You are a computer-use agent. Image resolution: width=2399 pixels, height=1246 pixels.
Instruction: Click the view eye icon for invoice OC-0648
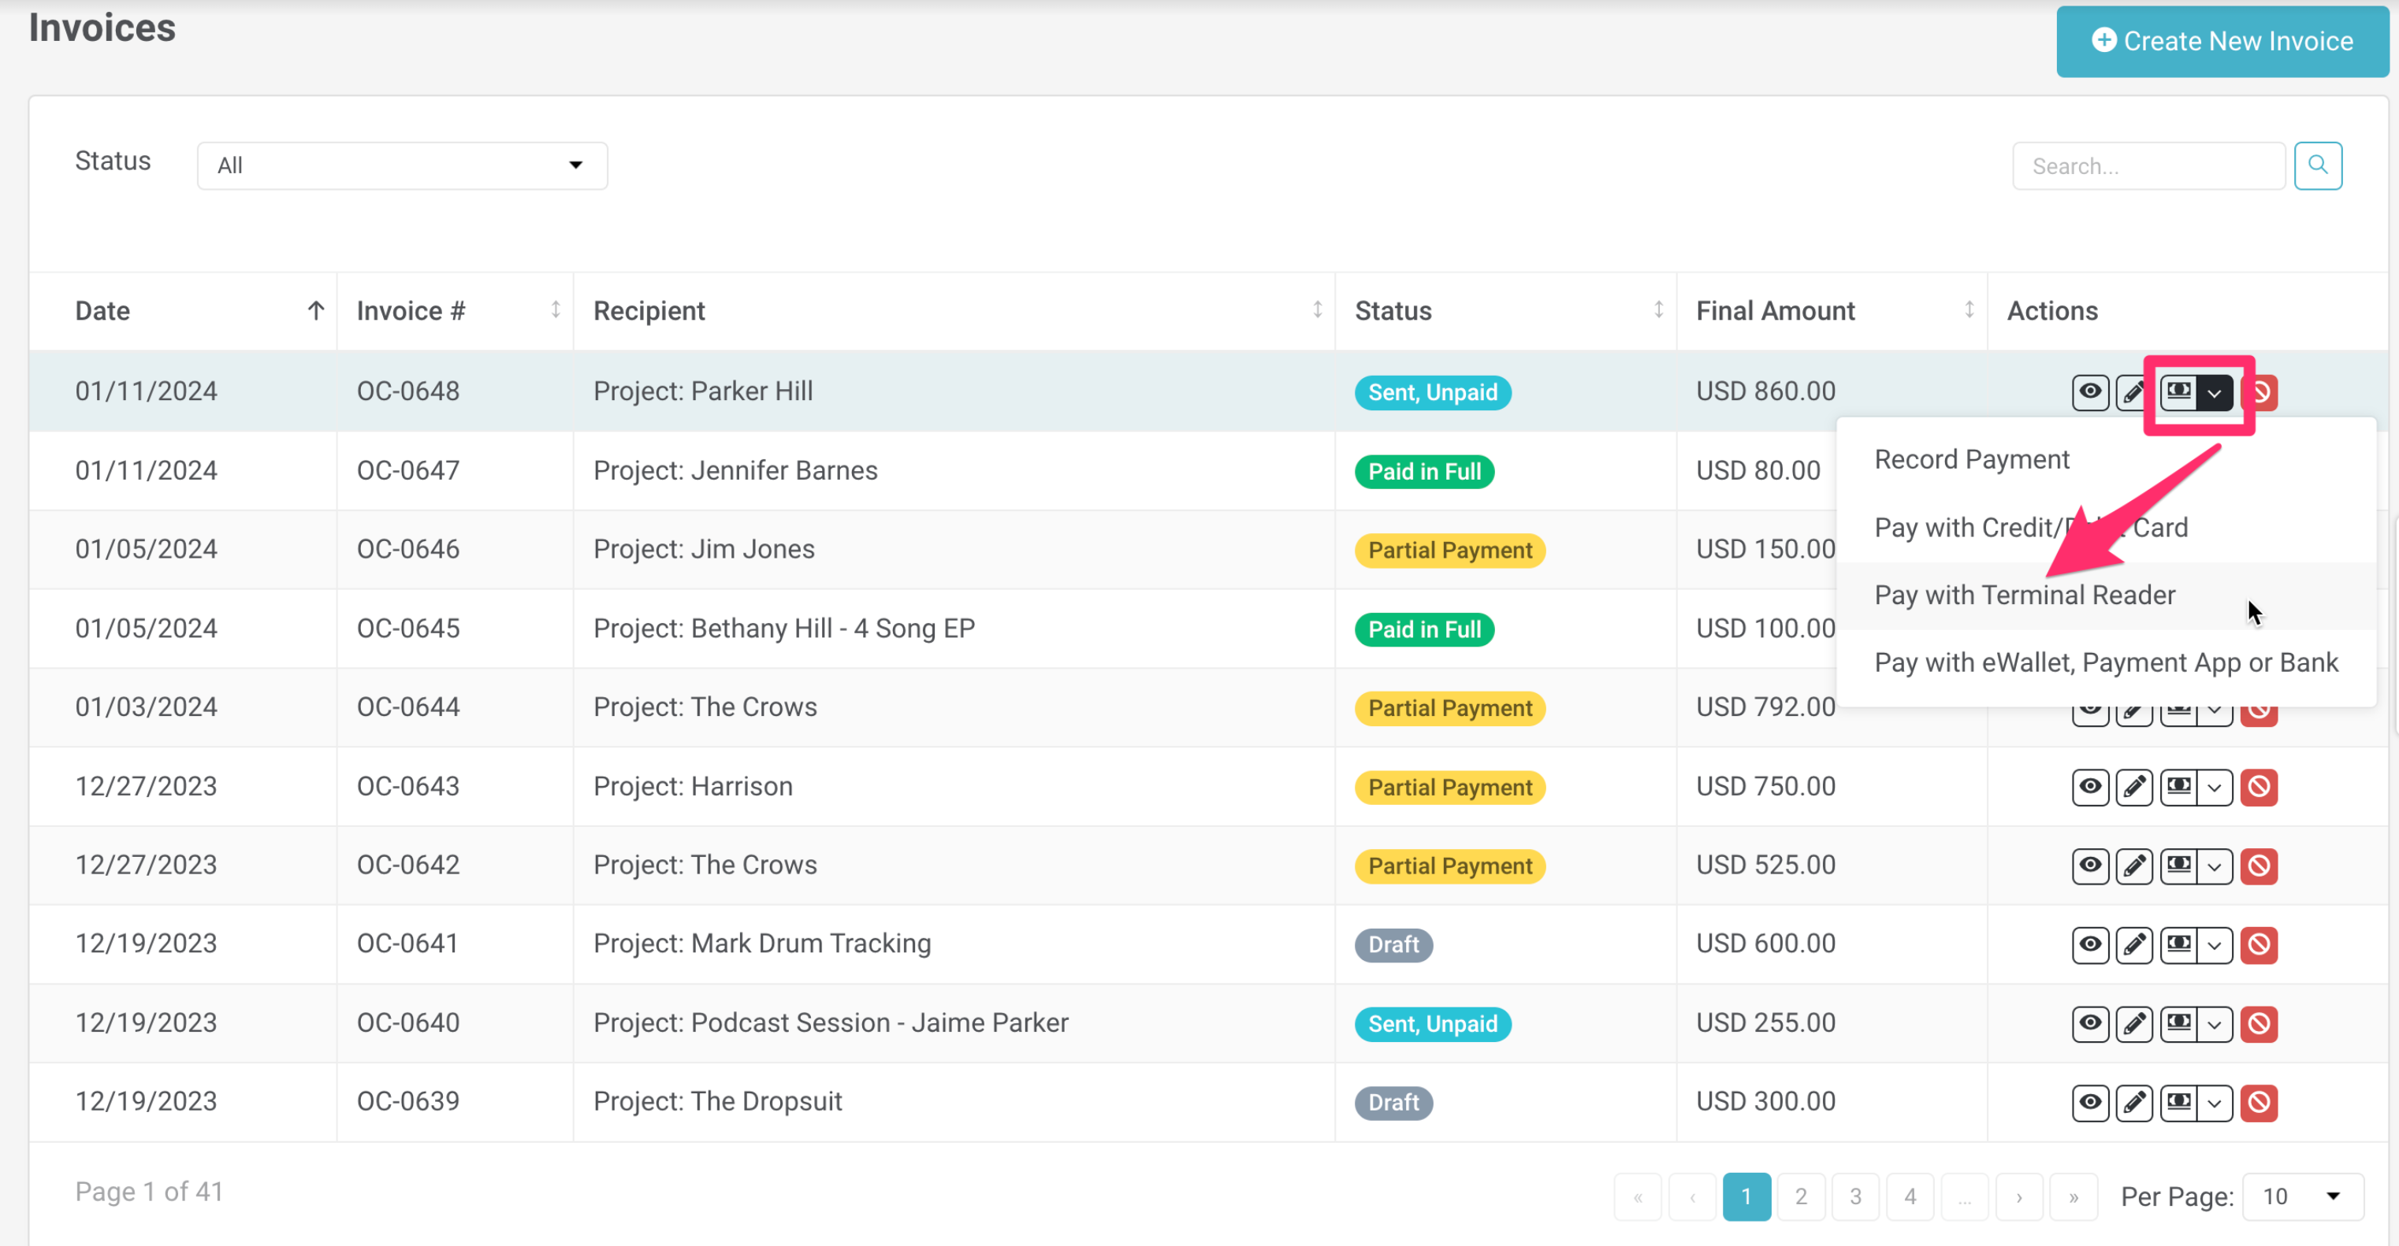[2090, 391]
